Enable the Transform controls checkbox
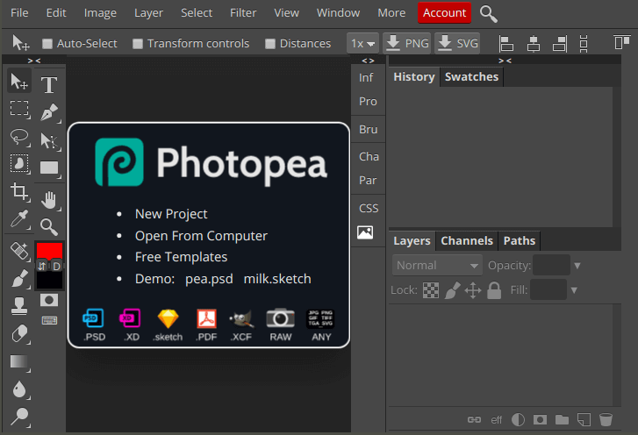Viewport: 638px width, 435px height. [x=138, y=44]
